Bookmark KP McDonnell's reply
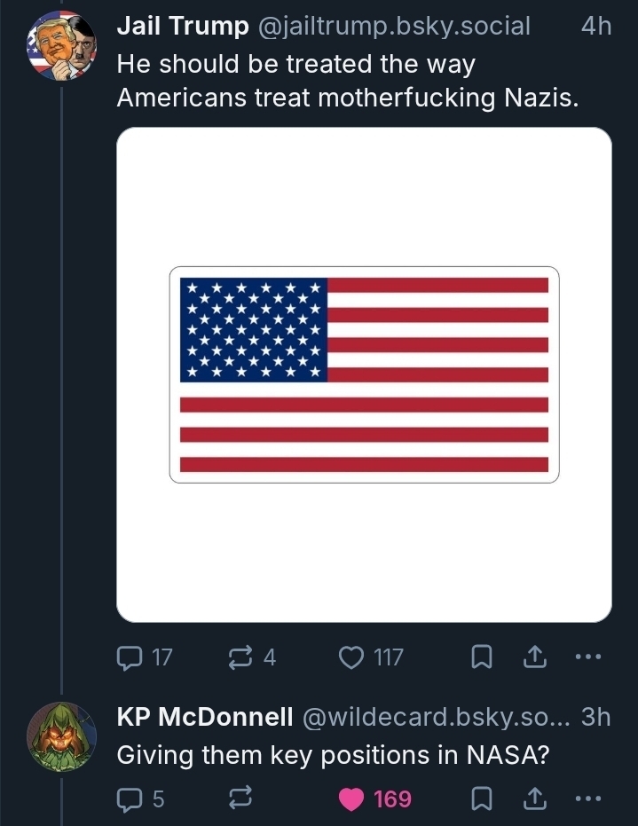This screenshot has height=826, width=638. click(x=480, y=799)
